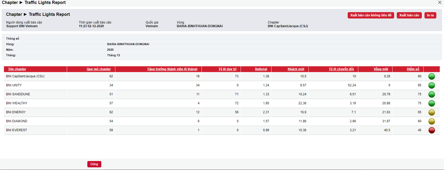444x170 pixels.
Task: Sort by Tỷ lệ duy trì column
Action: point(227,69)
